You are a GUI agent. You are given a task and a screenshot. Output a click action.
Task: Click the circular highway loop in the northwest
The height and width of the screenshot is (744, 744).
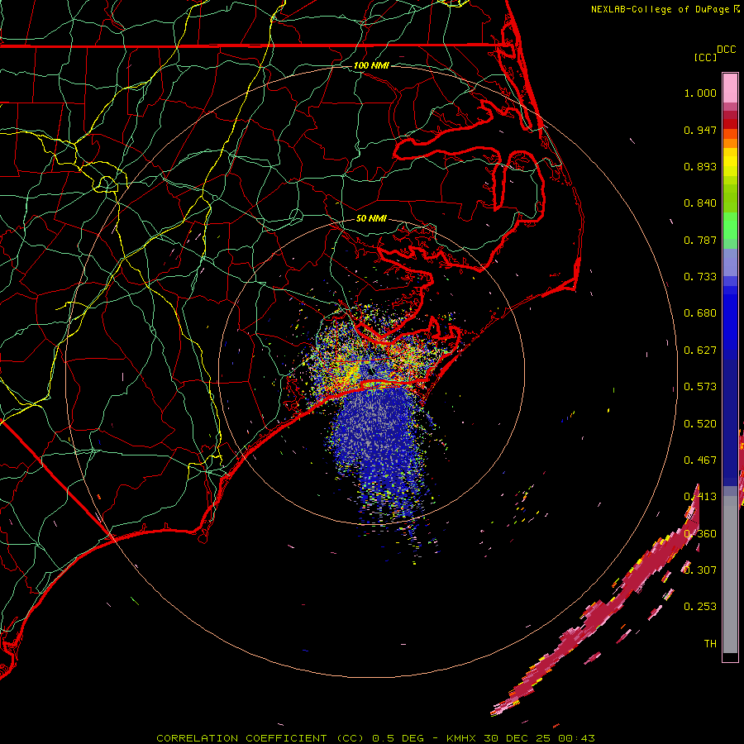pyautogui.click(x=107, y=184)
